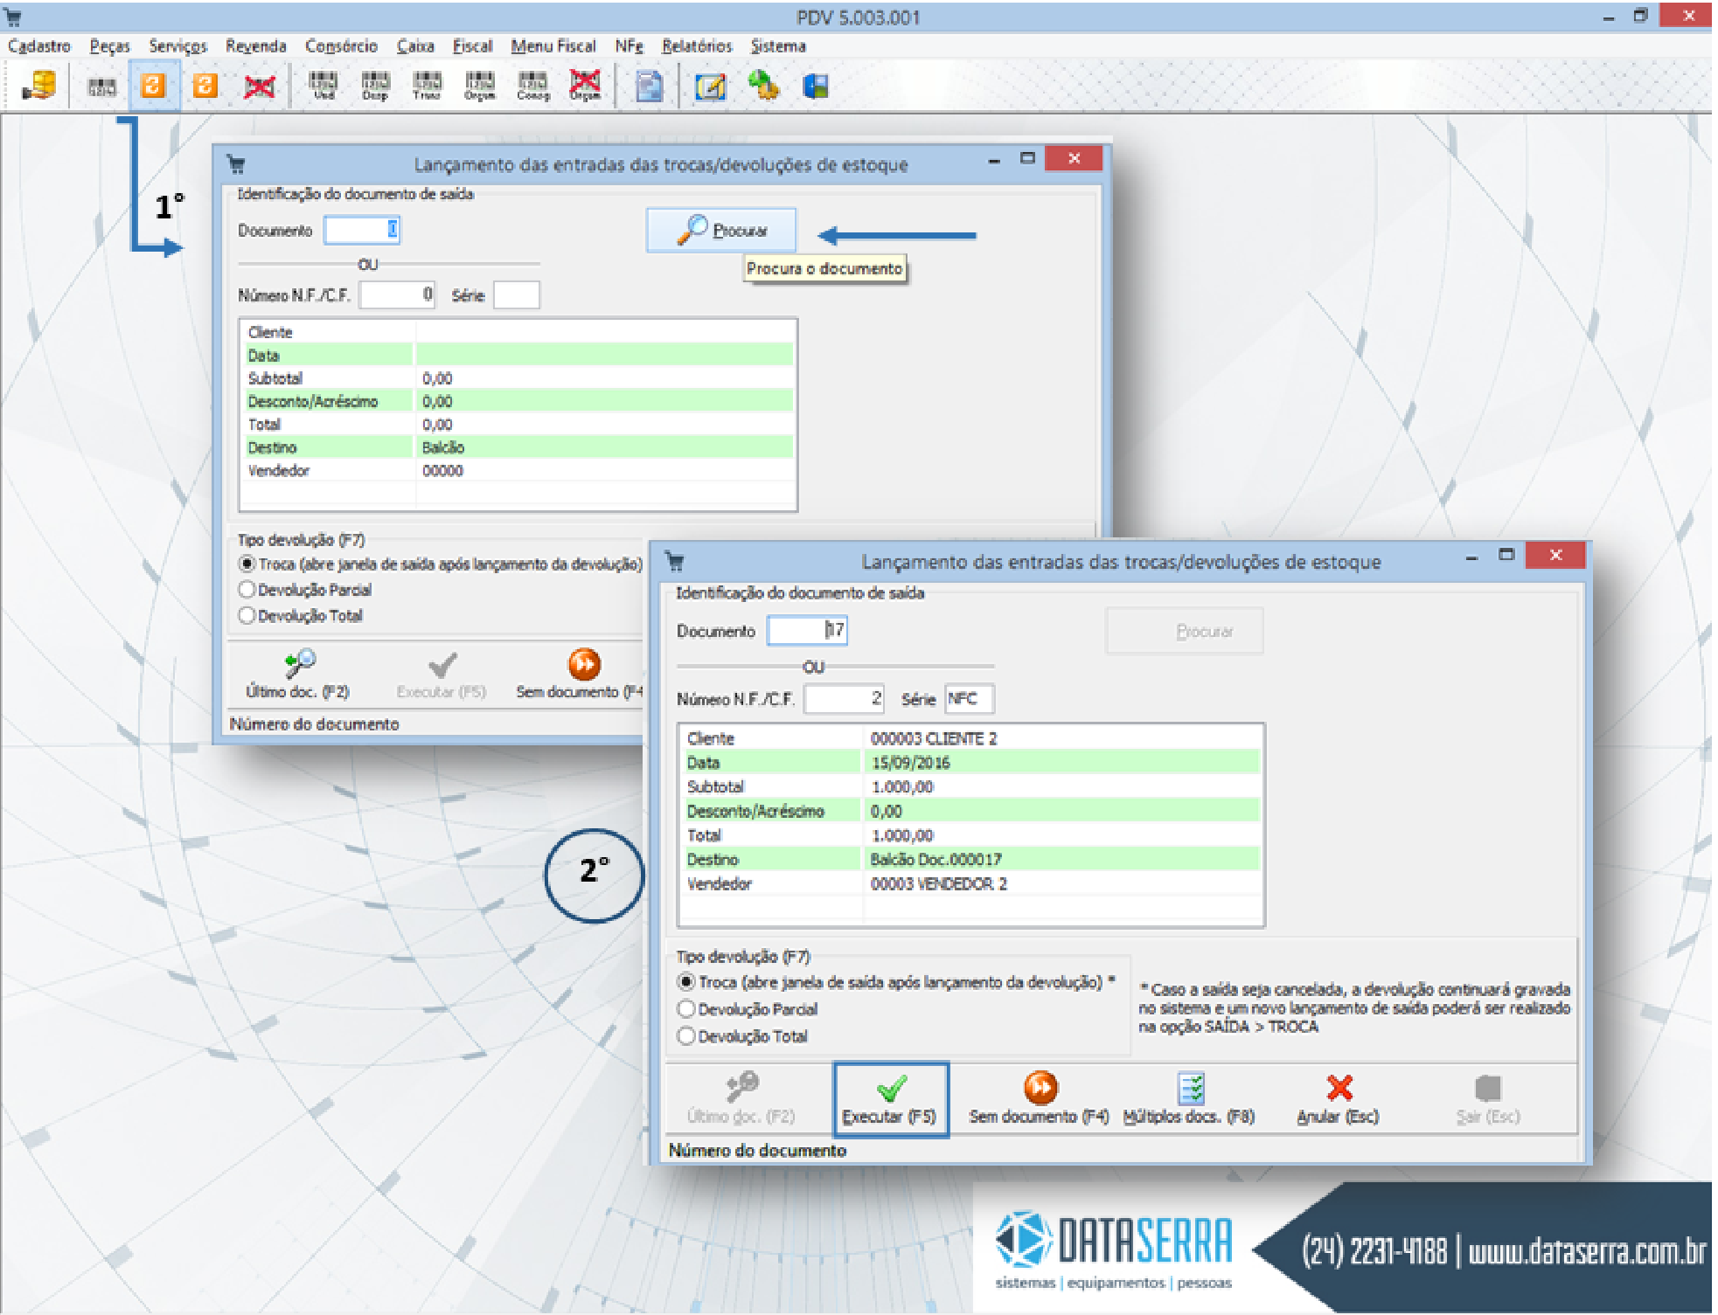1718x1315 pixels.
Task: Click the blue document toolbar icon
Action: (649, 87)
